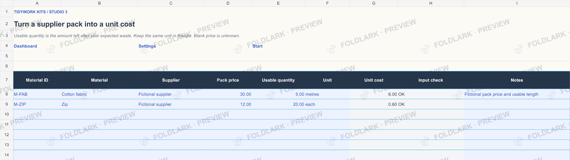
Task: Select row 4 header
Action: 7,46
